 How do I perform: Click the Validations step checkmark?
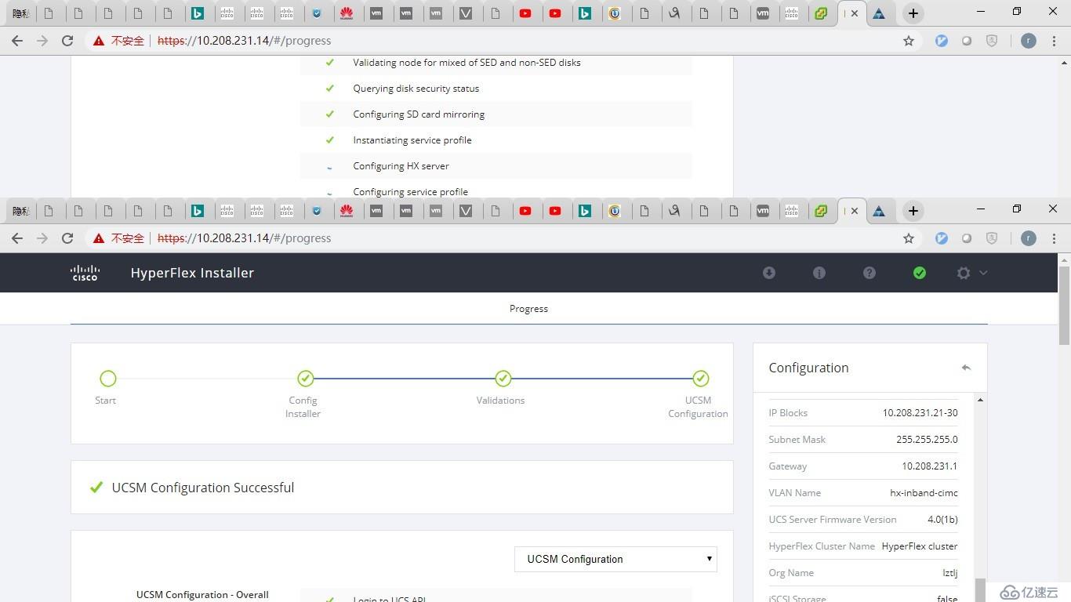[503, 379]
